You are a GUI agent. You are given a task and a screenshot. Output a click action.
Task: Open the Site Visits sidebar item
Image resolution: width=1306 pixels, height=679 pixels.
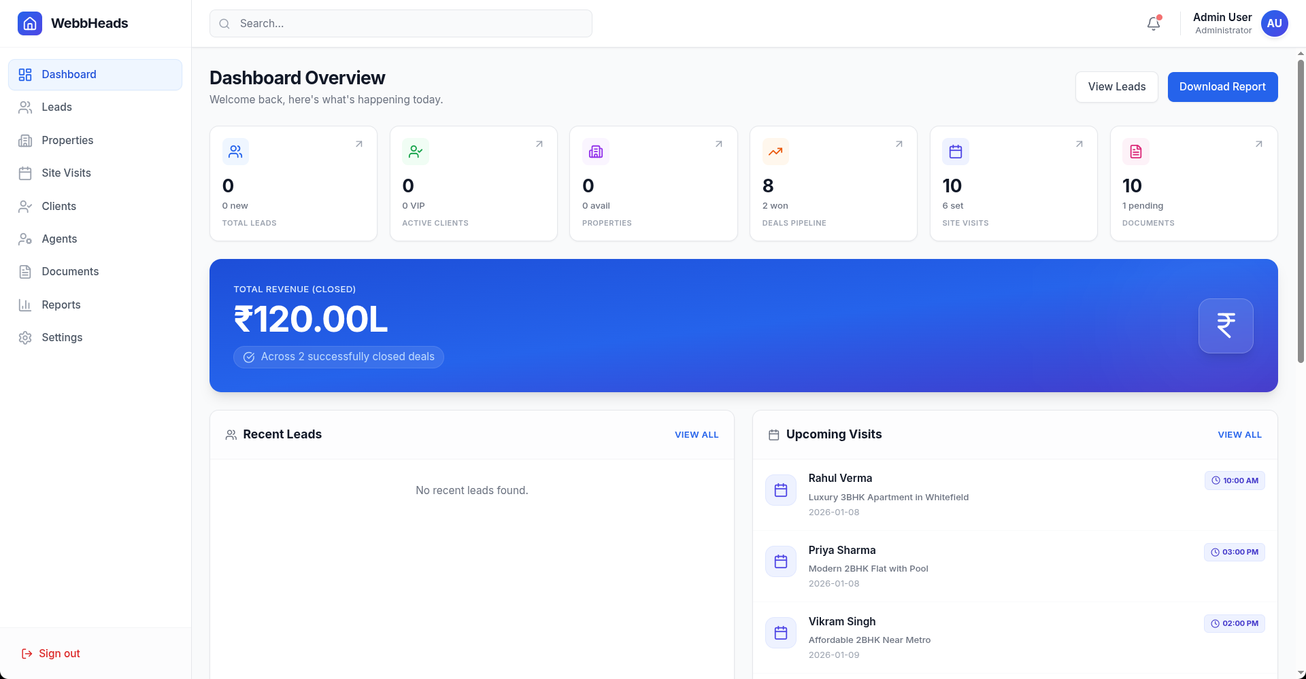point(66,173)
